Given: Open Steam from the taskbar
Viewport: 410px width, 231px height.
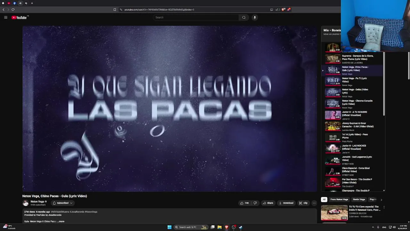Looking at the screenshot, I should (x=241, y=227).
